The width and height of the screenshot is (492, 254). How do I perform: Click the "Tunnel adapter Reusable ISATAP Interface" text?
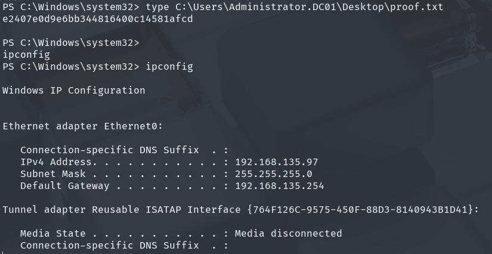(122, 210)
